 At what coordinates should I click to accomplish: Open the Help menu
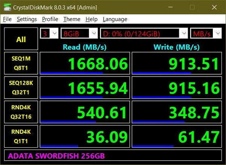92,19
